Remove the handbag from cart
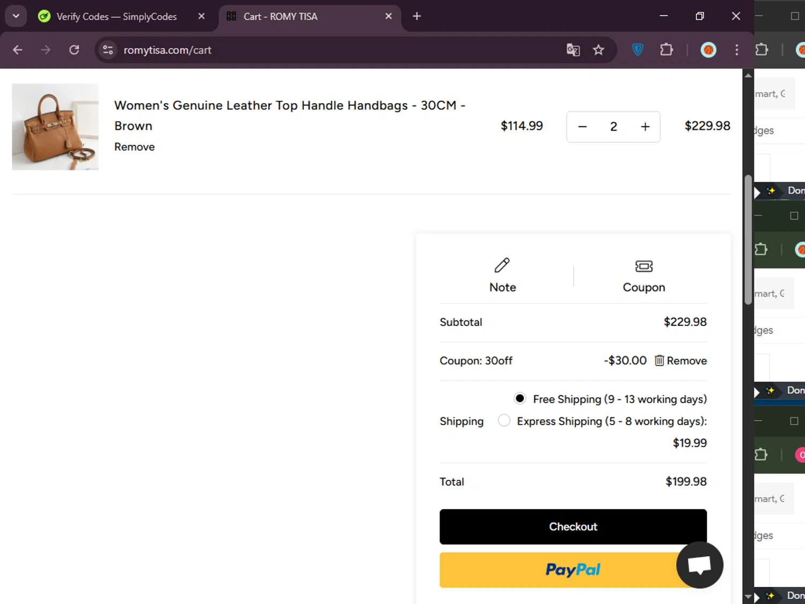Screen dimensions: 805x604 pyautogui.click(x=134, y=147)
